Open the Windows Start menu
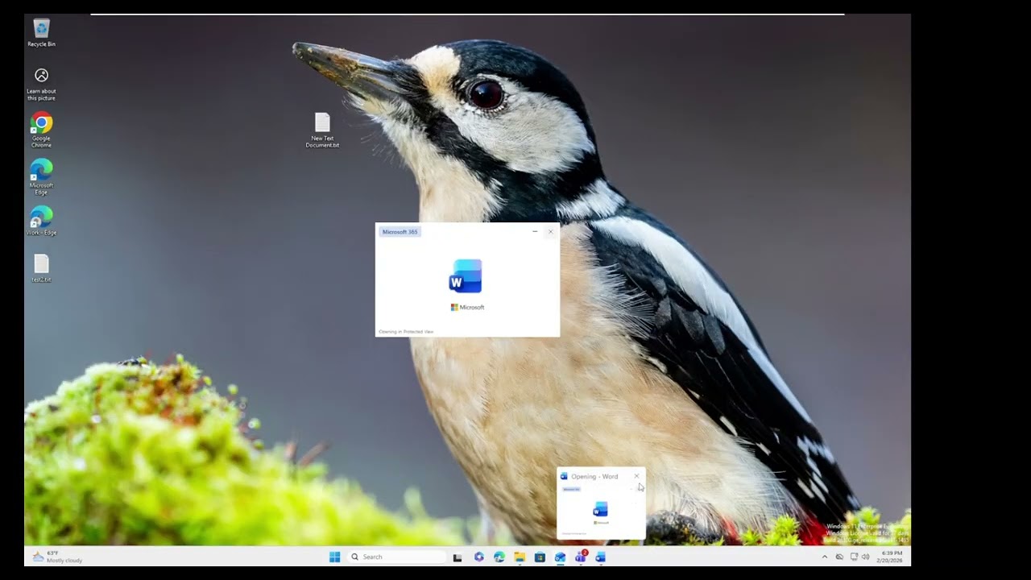 334,557
